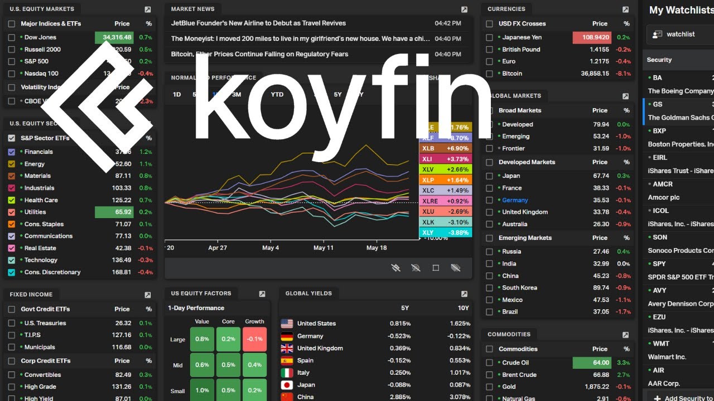Pop out the U.S. Equity Markets panel
Viewport: 714px width, 401px height.
[147, 9]
